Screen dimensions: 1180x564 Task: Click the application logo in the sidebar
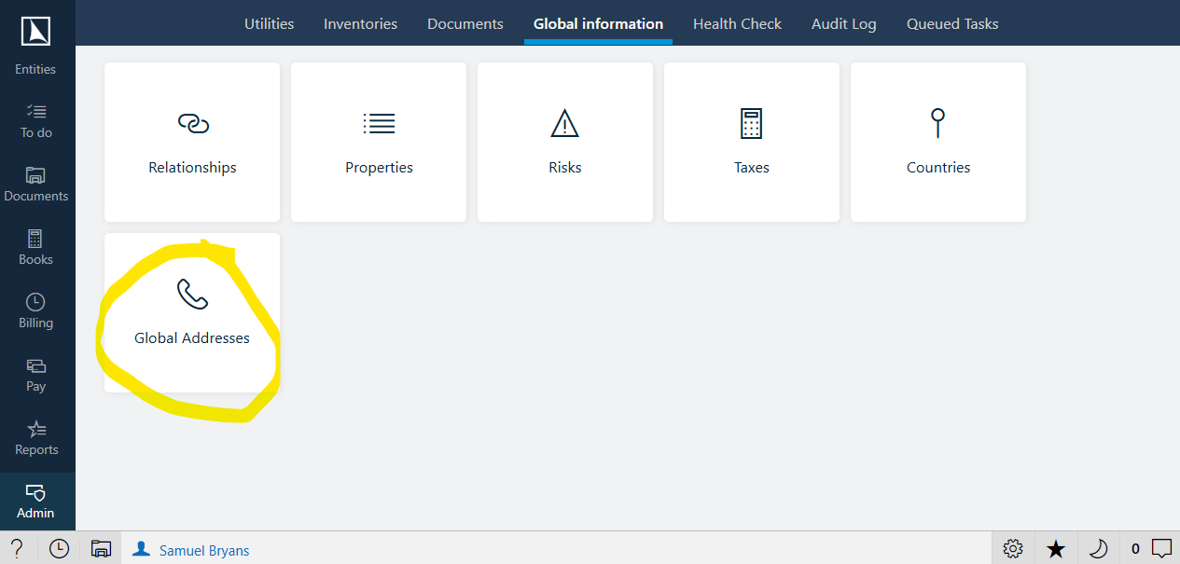click(36, 32)
